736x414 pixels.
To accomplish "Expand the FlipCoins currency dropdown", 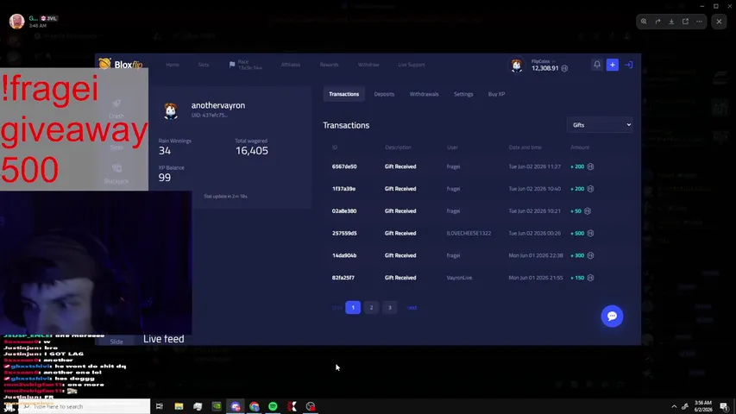I will coord(543,61).
